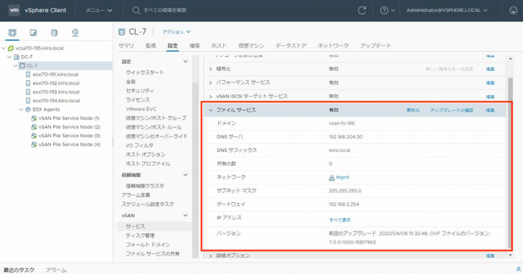The height and width of the screenshot is (274, 523).
Task: Open Administrator@VSPHERE.LOCAL user menu
Action: coord(447,11)
